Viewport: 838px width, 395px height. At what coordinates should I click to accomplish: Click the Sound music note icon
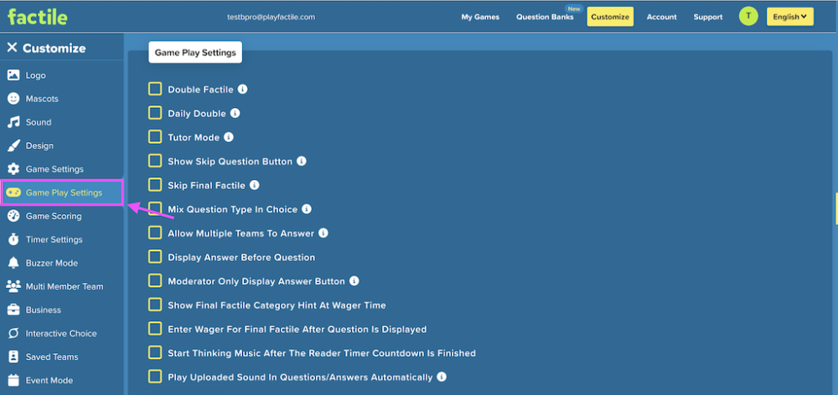click(13, 122)
